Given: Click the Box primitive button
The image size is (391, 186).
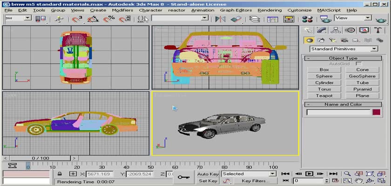Looking at the screenshot, I should tap(324, 70).
